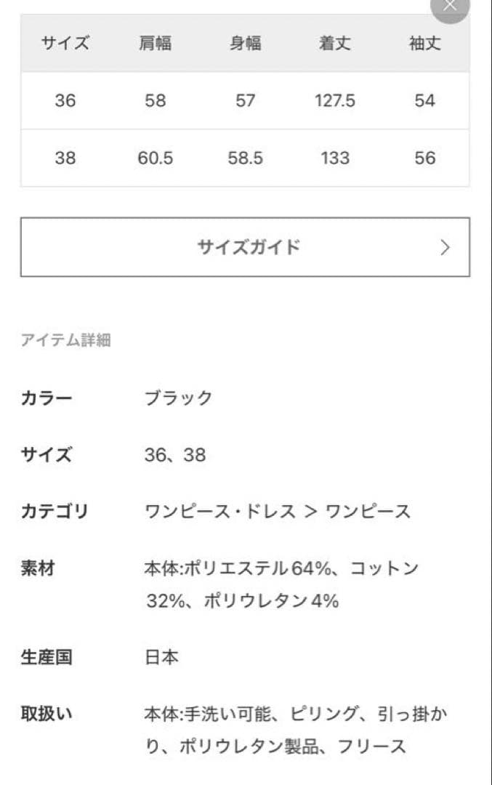The width and height of the screenshot is (492, 785).
Task: Click the 着丈 column header
Action: tap(335, 44)
